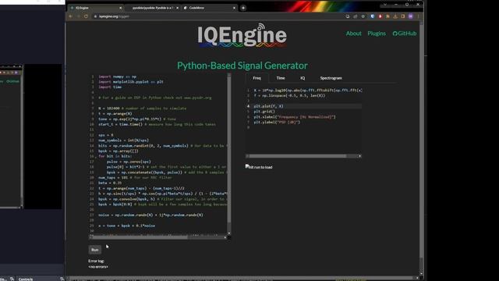Click the 'x = tone + bpsk + 0.1*noise' line
This screenshot has width=499, height=281.
coord(126,226)
